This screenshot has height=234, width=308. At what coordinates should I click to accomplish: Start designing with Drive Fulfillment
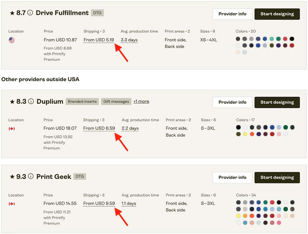coord(277,14)
